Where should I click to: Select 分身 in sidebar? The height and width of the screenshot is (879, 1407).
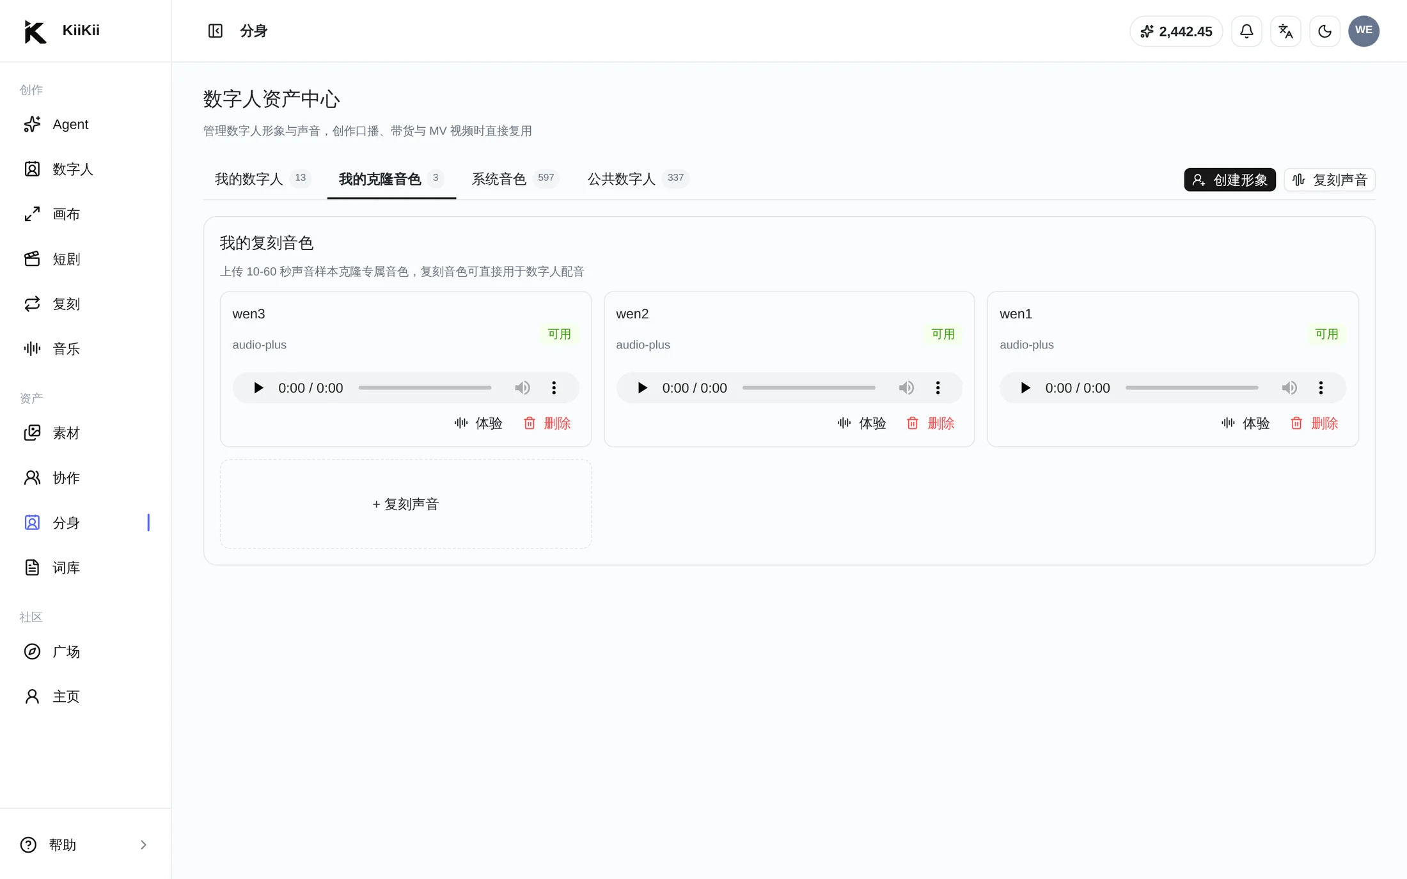[86, 522]
